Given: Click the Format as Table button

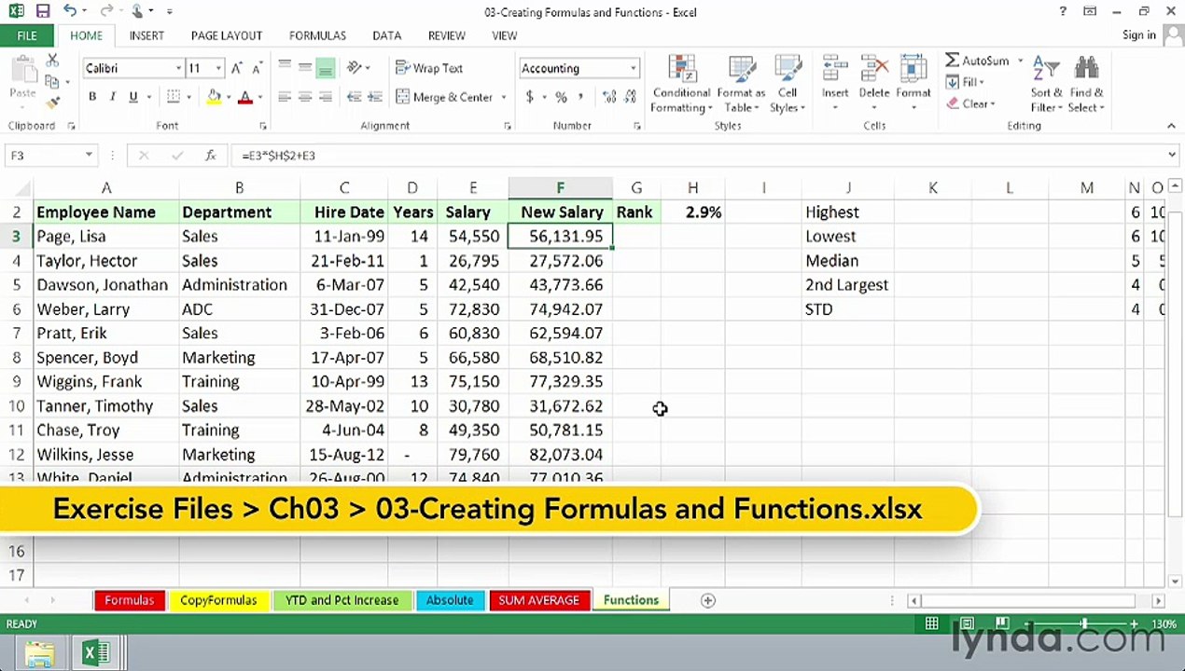Looking at the screenshot, I should point(741,85).
